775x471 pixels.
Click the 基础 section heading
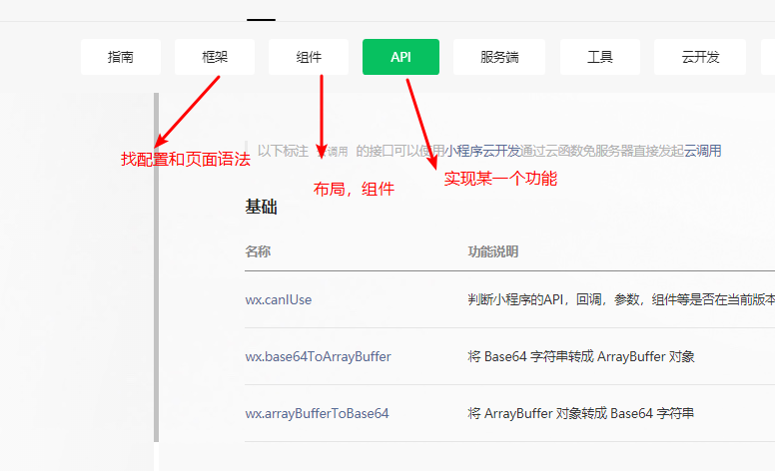[x=261, y=207]
